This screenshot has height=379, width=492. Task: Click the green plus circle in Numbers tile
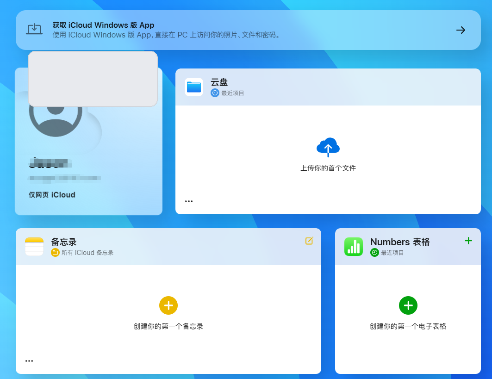[x=408, y=305]
